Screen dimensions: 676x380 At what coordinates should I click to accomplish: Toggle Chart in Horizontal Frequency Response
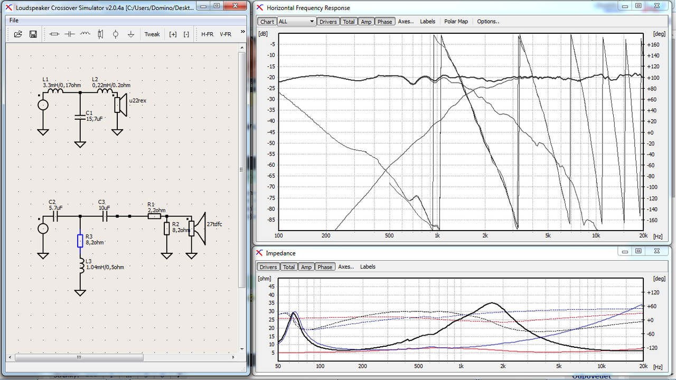[267, 22]
